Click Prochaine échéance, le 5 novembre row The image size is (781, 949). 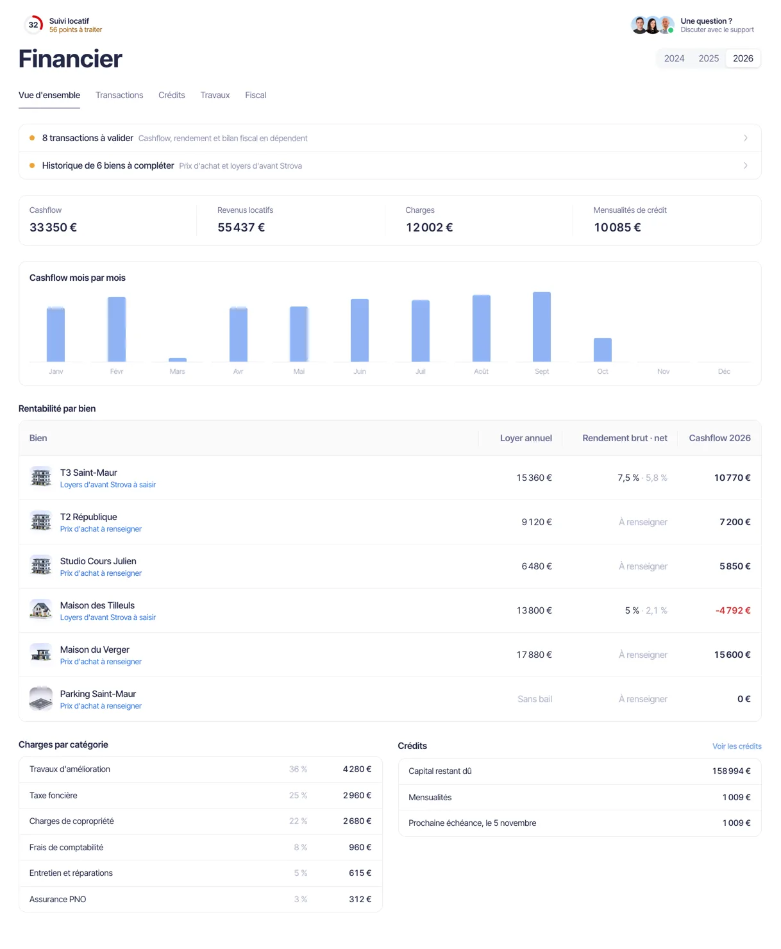coord(580,823)
